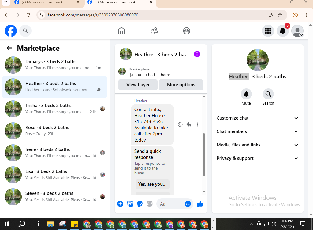Click the chat message scrollbar thumb
The image size is (313, 230).
(x=204, y=155)
